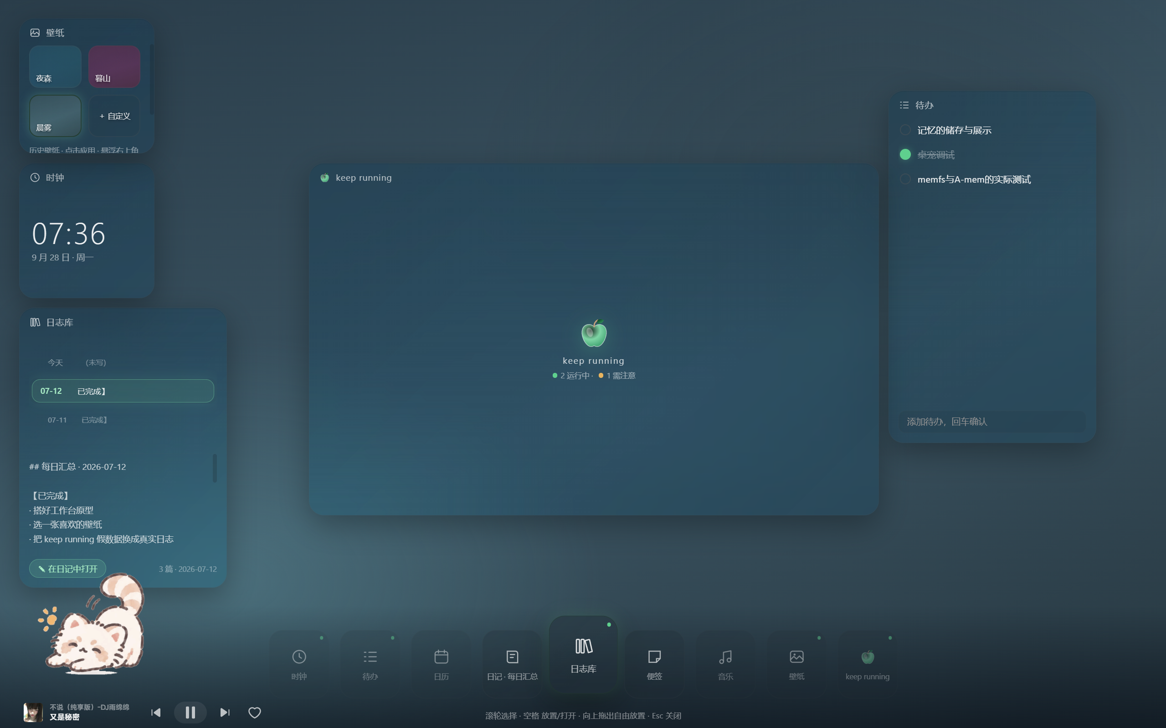Click the green apple in keep running panel
Viewport: 1166px width, 728px height.
click(594, 333)
